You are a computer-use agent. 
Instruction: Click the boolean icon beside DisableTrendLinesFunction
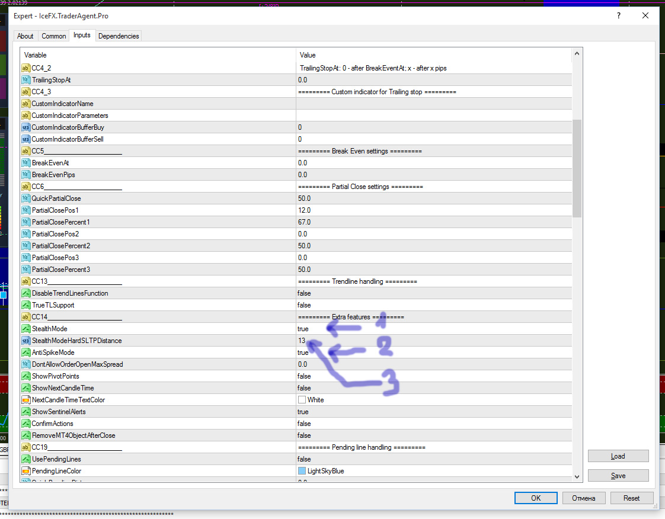click(x=26, y=293)
